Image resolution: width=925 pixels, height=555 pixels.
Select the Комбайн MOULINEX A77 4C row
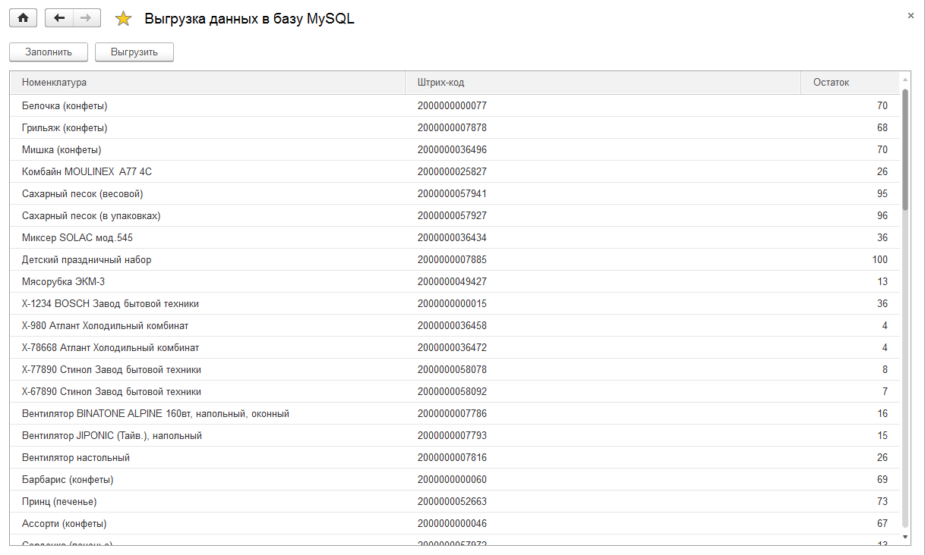[87, 172]
